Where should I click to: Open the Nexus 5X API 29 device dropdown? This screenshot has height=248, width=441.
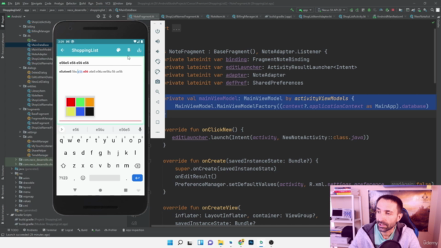click(x=331, y=10)
